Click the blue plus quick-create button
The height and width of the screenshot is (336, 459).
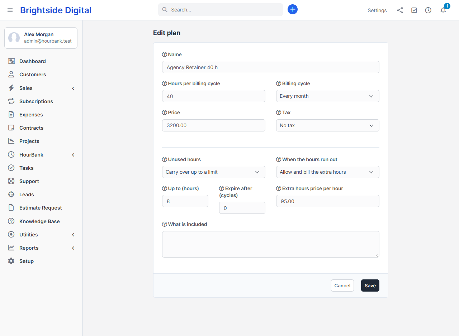(x=293, y=10)
